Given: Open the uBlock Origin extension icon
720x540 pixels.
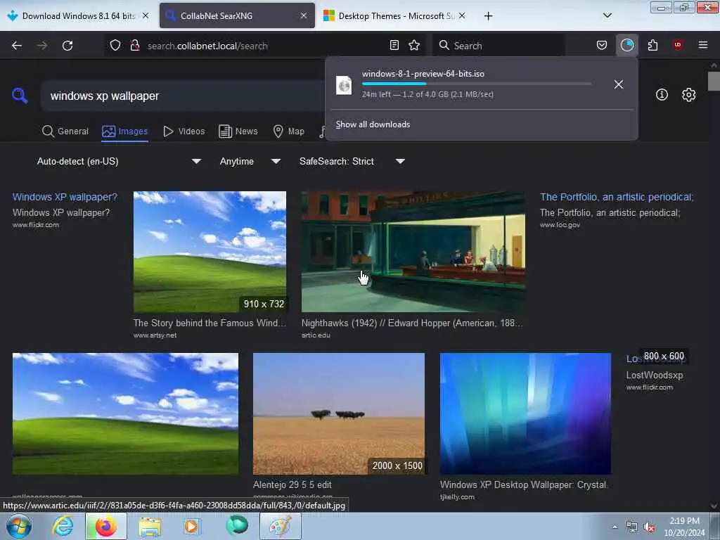Looking at the screenshot, I should [678, 45].
